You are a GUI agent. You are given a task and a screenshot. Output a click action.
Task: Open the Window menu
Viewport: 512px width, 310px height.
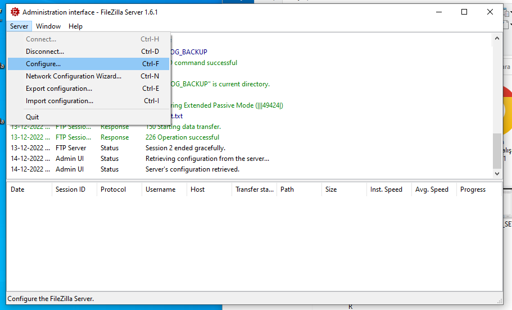coord(48,26)
